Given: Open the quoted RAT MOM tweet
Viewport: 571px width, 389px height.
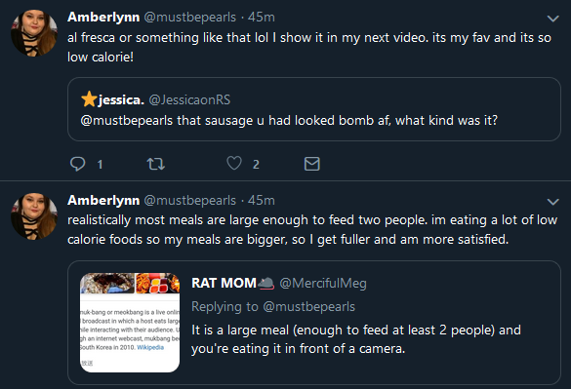Looking at the screenshot, I should point(314,323).
